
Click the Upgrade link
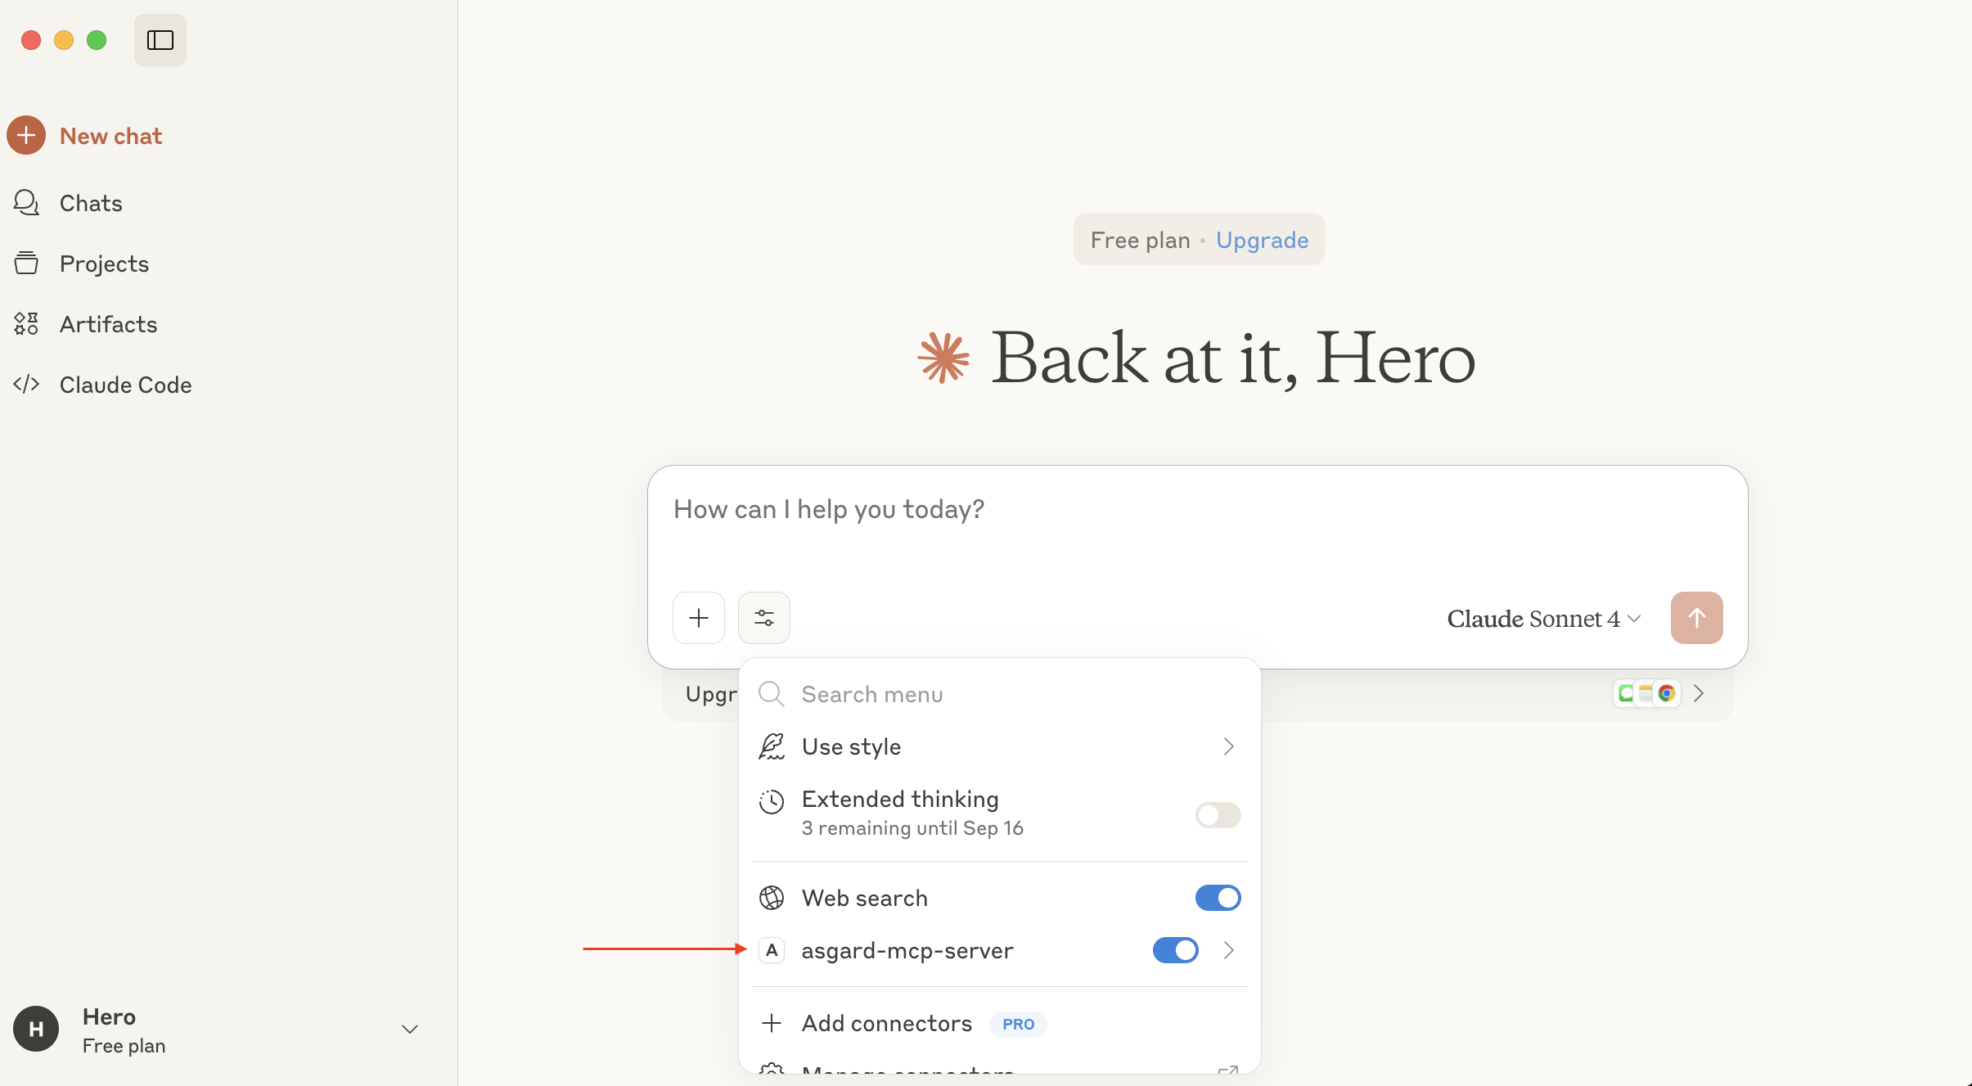[1262, 240]
